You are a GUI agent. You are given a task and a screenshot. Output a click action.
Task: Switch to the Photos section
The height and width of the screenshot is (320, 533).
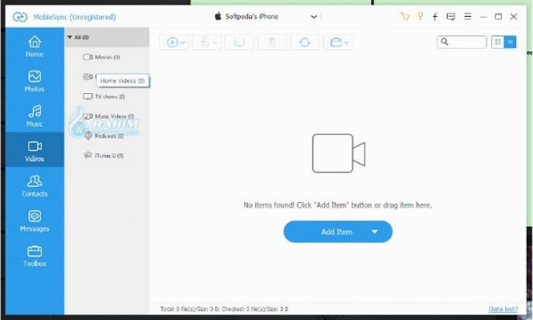click(34, 81)
